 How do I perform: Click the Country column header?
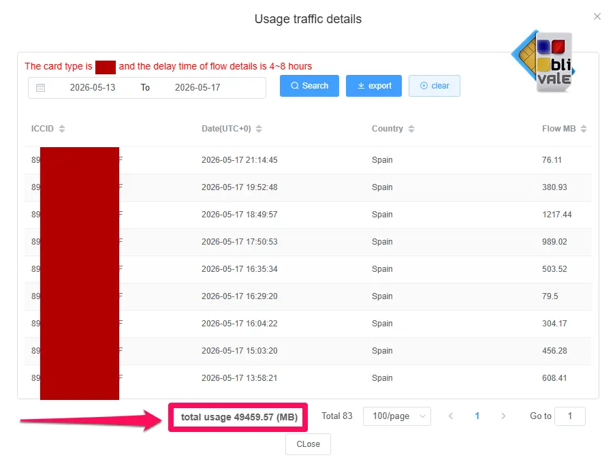387,129
